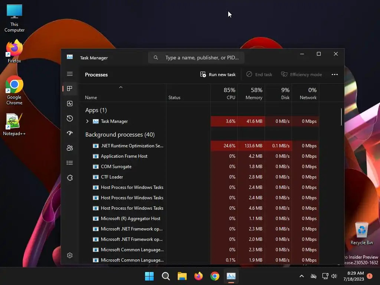
Task: Select .NET Runtime Optimization Se... row
Action: 199,145
